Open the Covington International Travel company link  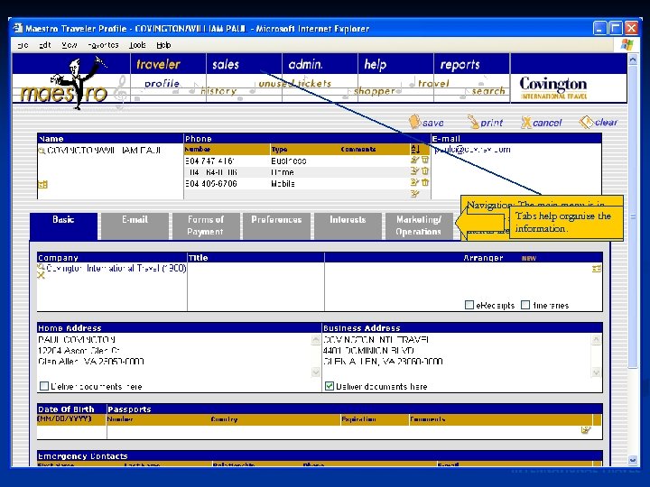click(x=116, y=269)
